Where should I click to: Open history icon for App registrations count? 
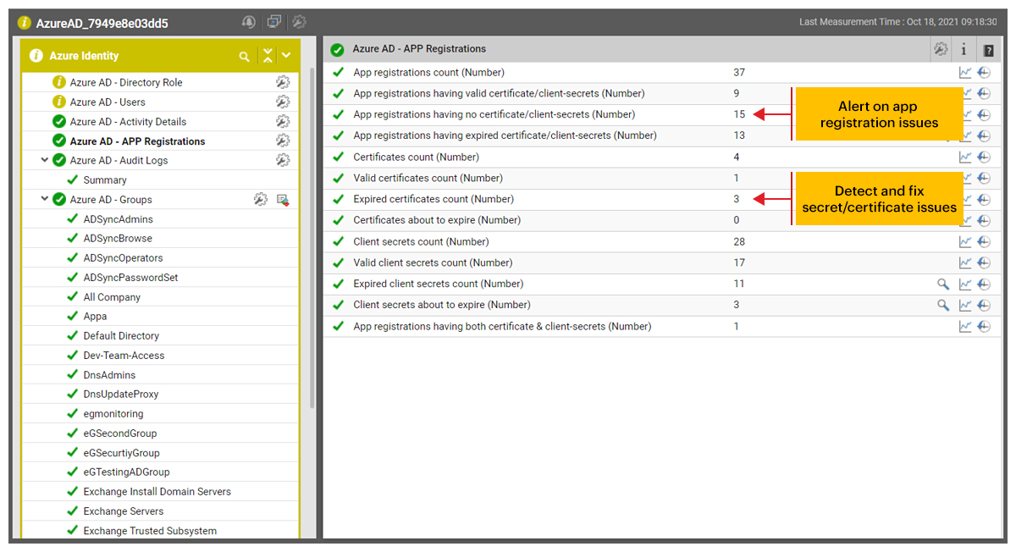984,72
